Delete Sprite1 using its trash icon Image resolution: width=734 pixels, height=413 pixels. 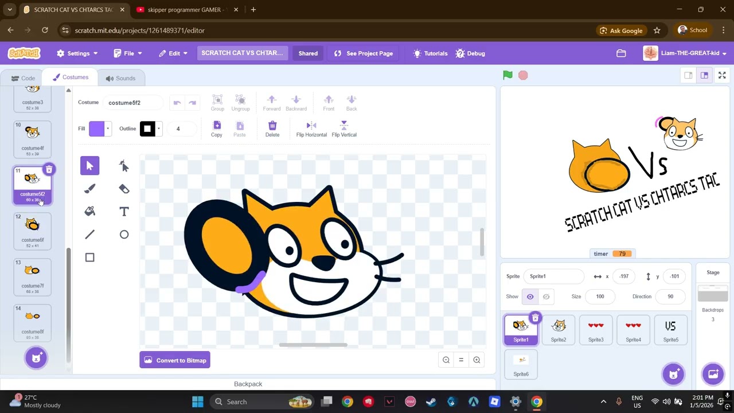click(x=535, y=318)
